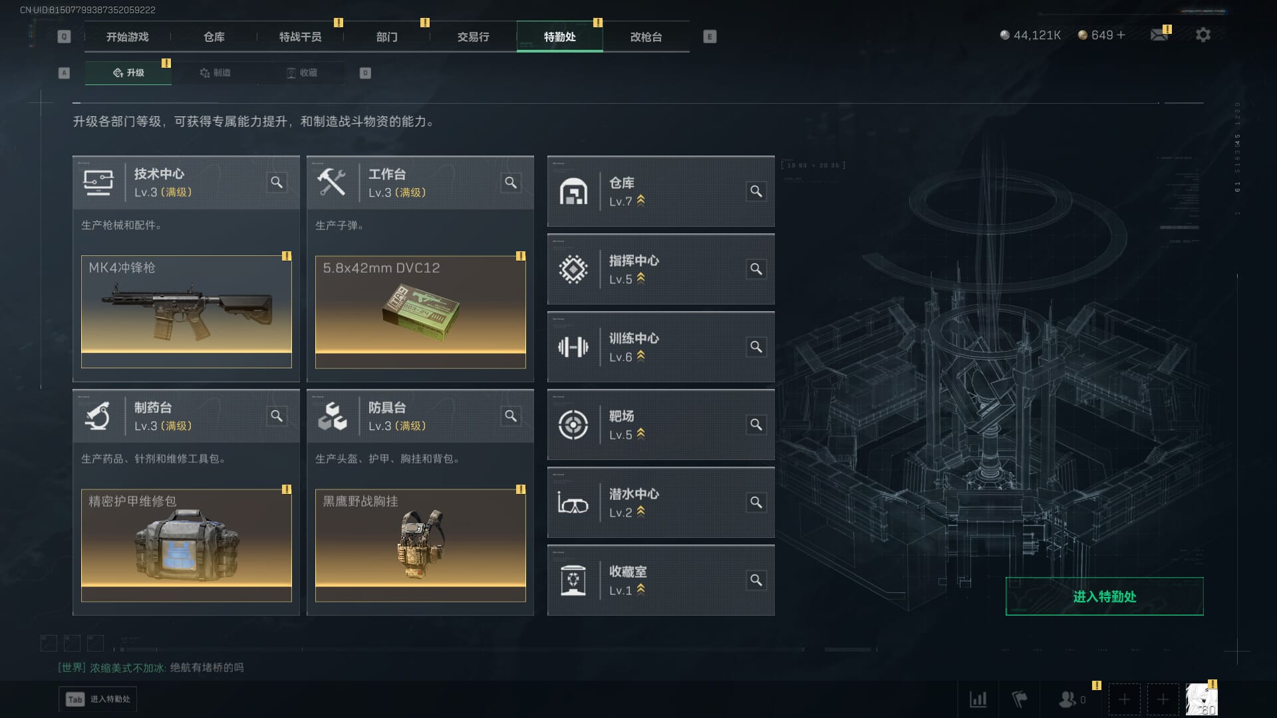The height and width of the screenshot is (718, 1277).
Task: Open the flag icon in bottom bar
Action: click(x=1019, y=699)
